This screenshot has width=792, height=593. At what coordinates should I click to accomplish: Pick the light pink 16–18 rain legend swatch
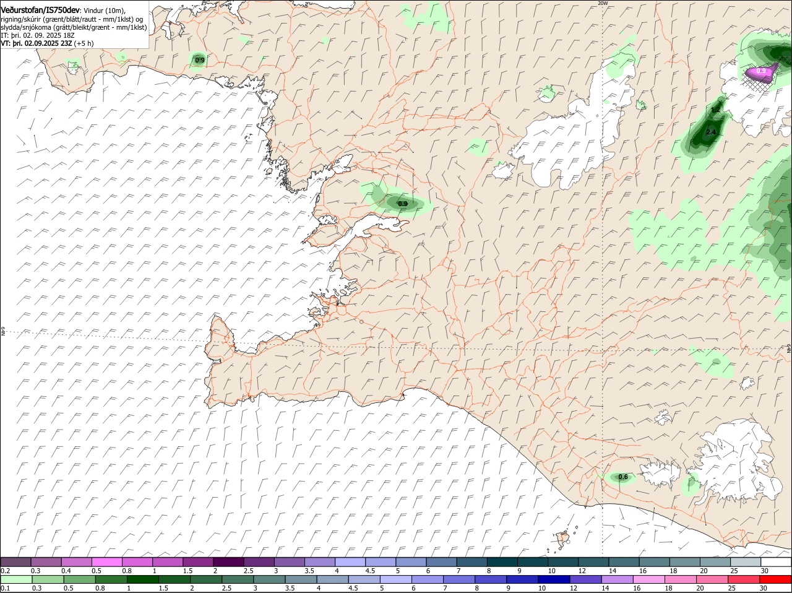point(649,579)
